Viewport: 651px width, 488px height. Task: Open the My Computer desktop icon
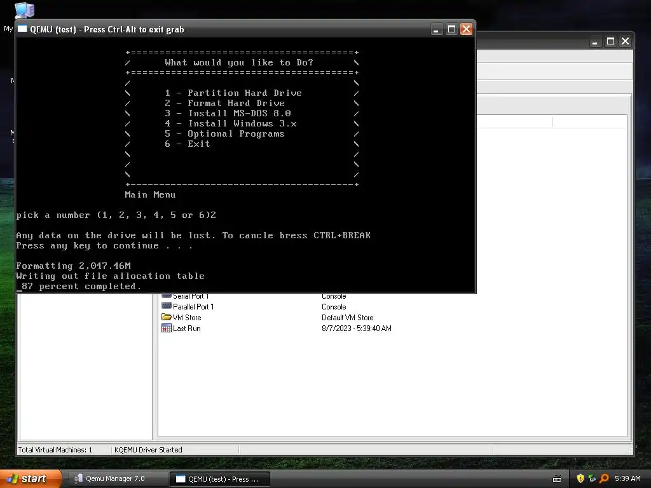(24, 10)
